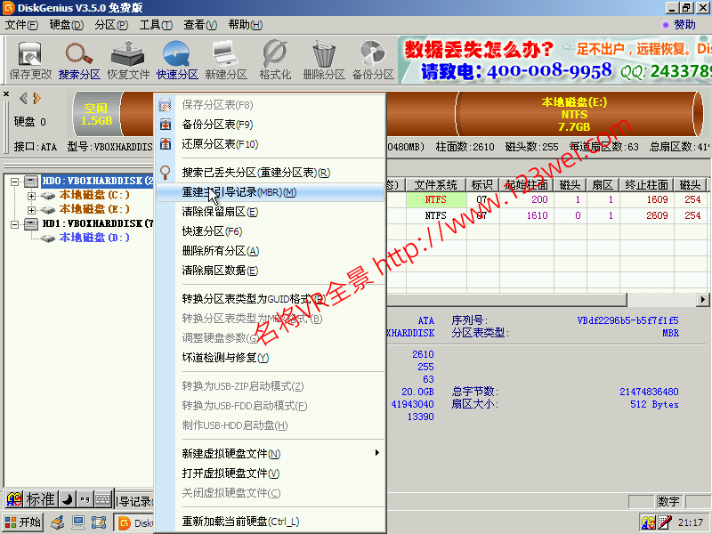
Task: Collapse the HD0 VBOXHARDDISK tree node
Action: pos(18,182)
